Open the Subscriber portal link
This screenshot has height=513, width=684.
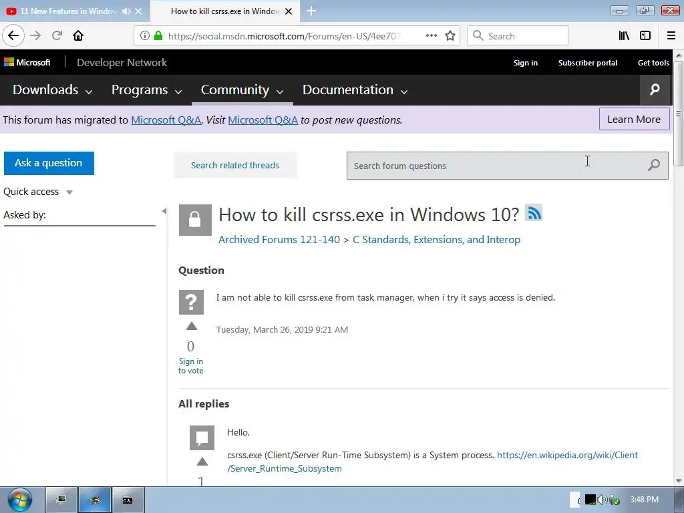pos(588,63)
